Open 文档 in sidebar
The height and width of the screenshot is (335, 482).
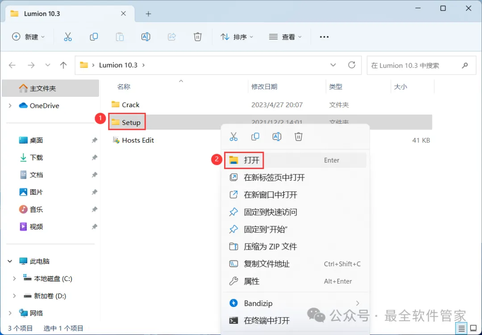(36, 175)
